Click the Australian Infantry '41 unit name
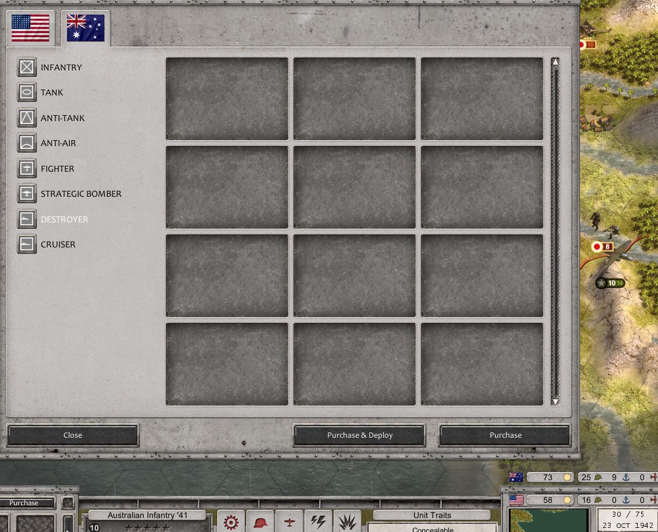 coord(147,515)
